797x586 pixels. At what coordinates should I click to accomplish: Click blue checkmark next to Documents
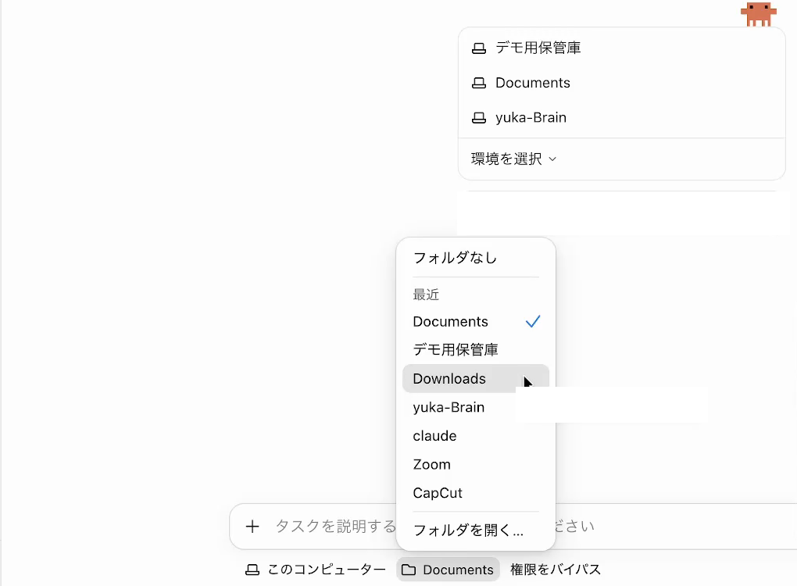point(533,321)
